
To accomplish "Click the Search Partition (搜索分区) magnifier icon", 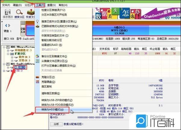I will [x=19, y=14].
